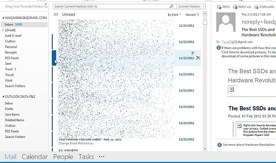Open the Sent folder
The width and height of the screenshot is (276, 163).
pos(8,64)
